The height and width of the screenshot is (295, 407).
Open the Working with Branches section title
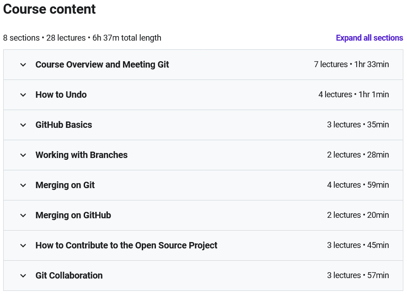point(81,155)
